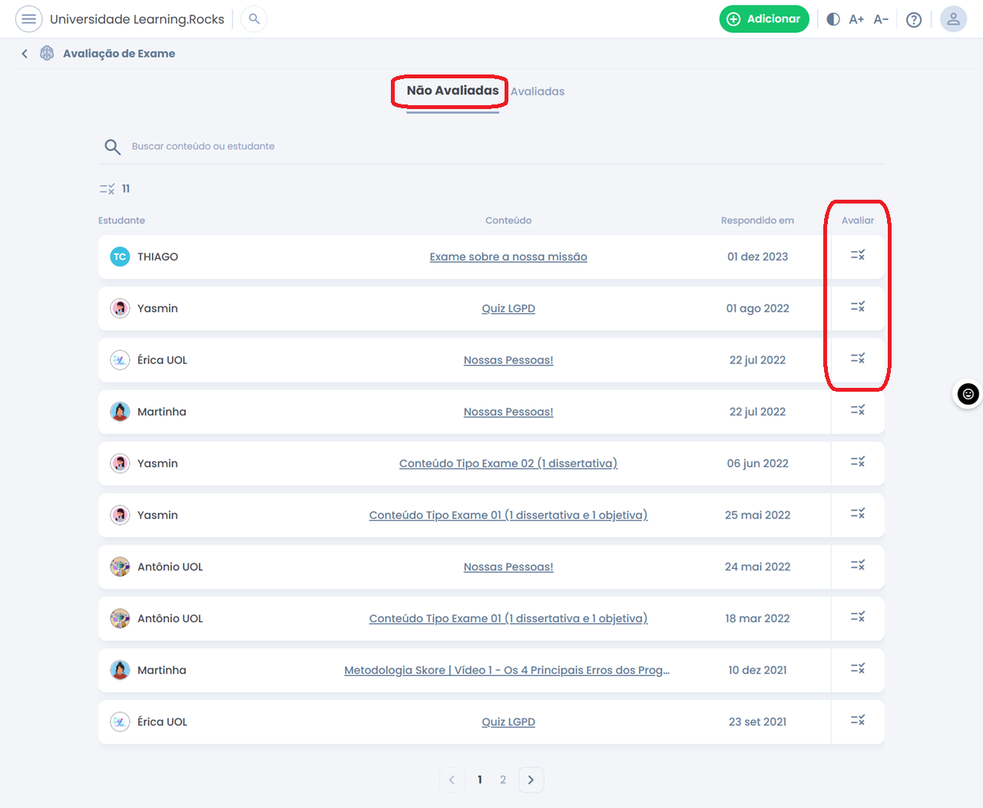The image size is (983, 808).
Task: Click the date 25 mai 2022
Action: pyautogui.click(x=758, y=515)
